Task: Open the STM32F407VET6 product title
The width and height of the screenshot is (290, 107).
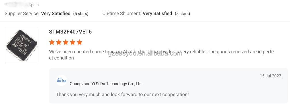Action: (x=70, y=32)
